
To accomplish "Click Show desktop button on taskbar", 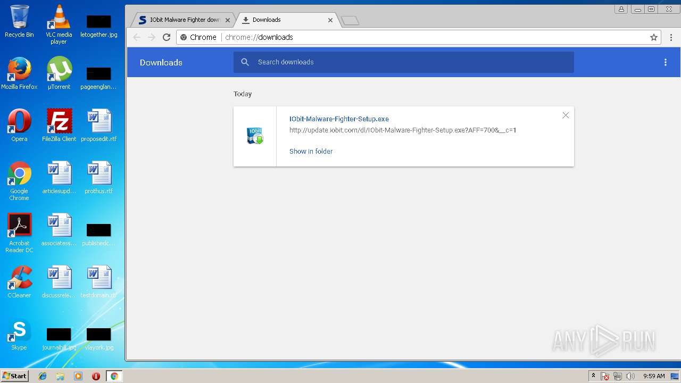I will (675, 376).
